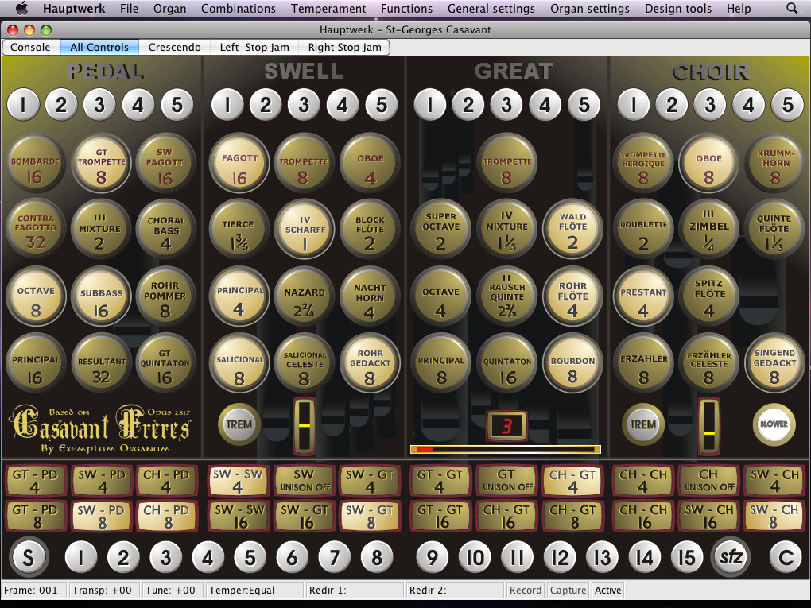Open the Organ menu
This screenshot has width=811, height=608.
169,8
